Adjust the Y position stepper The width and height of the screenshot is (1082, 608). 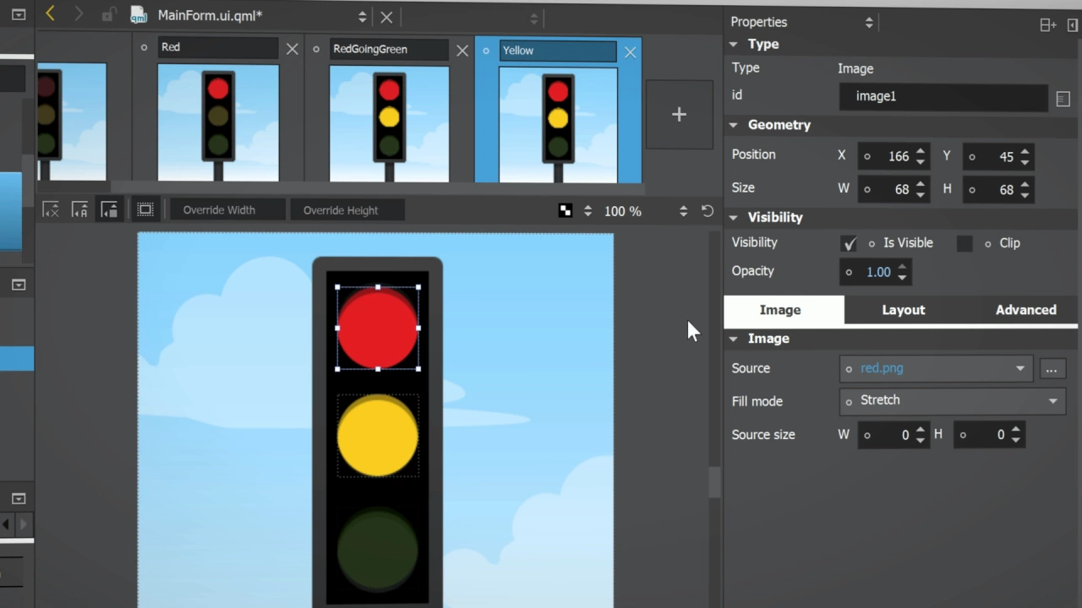click(x=1025, y=157)
